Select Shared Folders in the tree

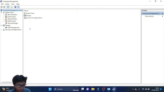(x=12, y=19)
